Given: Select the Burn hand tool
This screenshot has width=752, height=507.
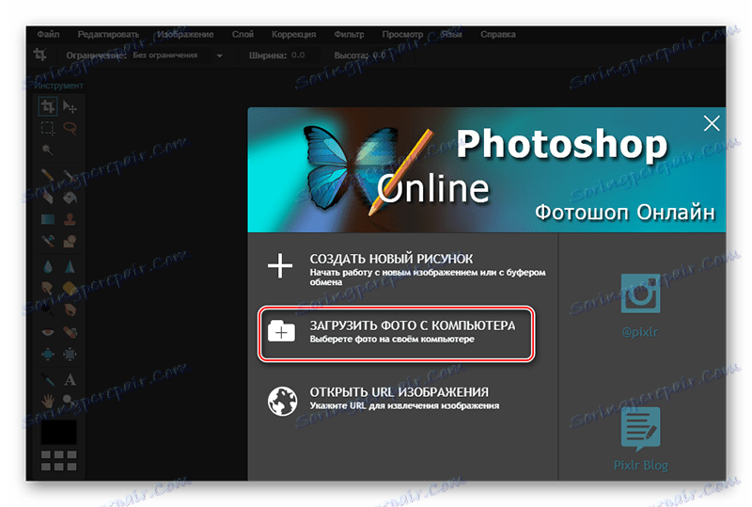Looking at the screenshot, I should pyautogui.click(x=70, y=309).
